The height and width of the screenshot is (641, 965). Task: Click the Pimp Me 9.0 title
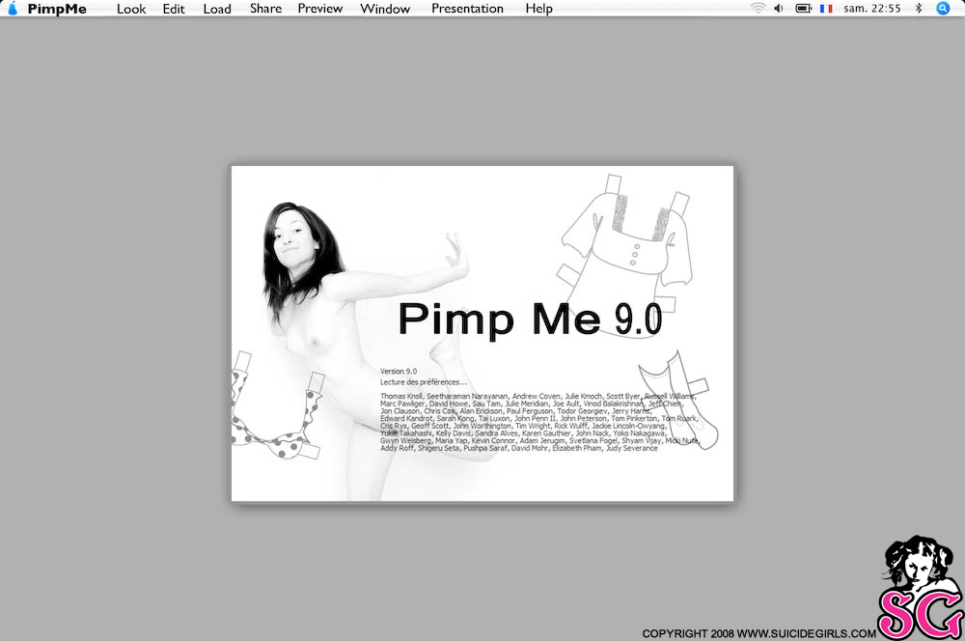click(x=530, y=319)
